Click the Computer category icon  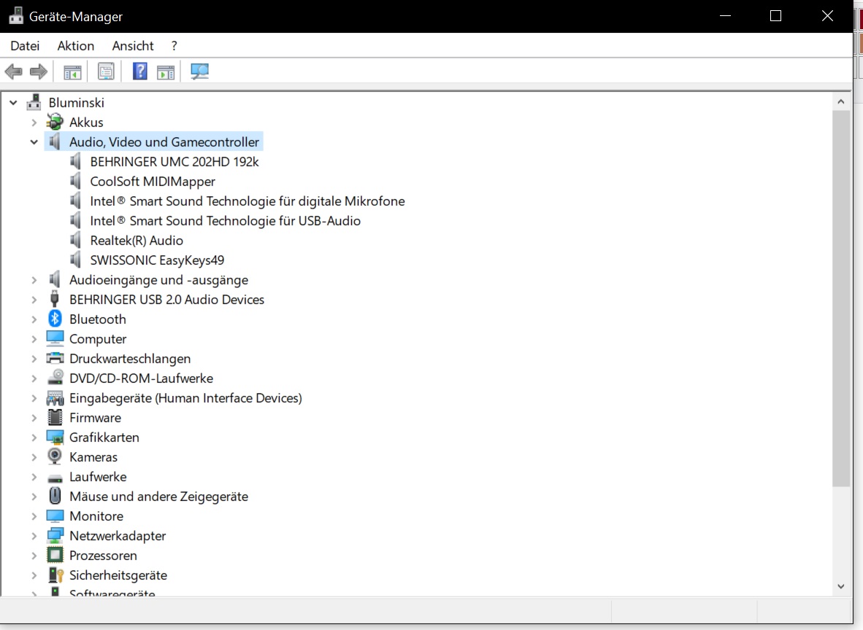[x=55, y=338]
